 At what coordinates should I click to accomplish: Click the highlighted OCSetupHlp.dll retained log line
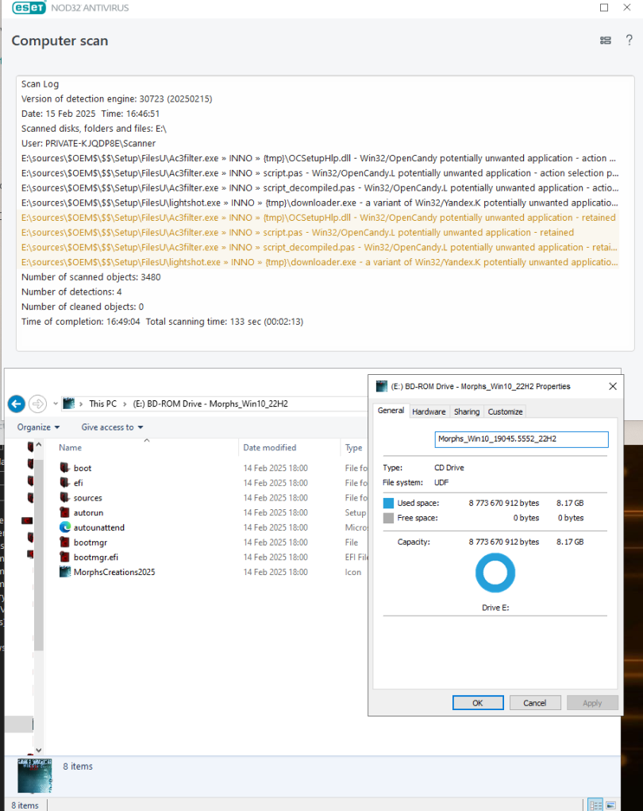(318, 218)
